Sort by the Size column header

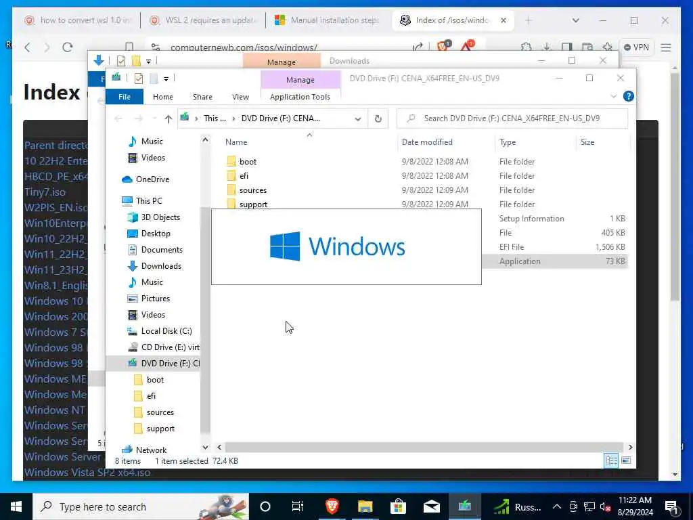tap(587, 142)
